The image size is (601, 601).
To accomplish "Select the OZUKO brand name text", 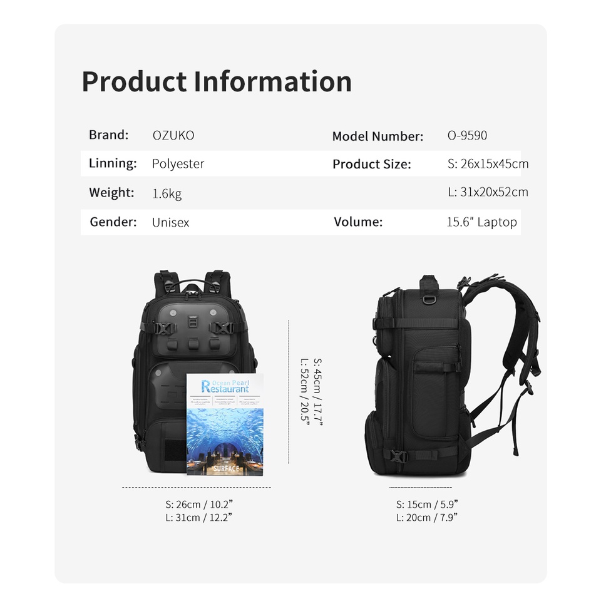I will point(173,136).
